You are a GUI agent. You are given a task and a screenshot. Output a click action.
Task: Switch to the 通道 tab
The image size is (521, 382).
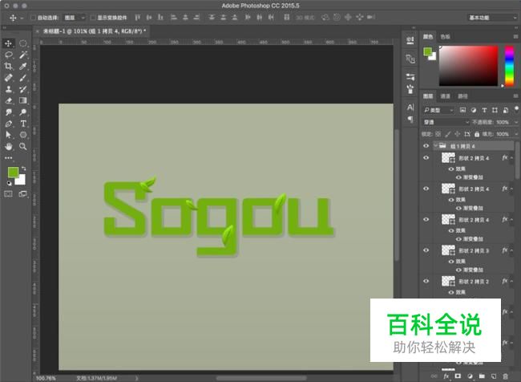tap(445, 95)
